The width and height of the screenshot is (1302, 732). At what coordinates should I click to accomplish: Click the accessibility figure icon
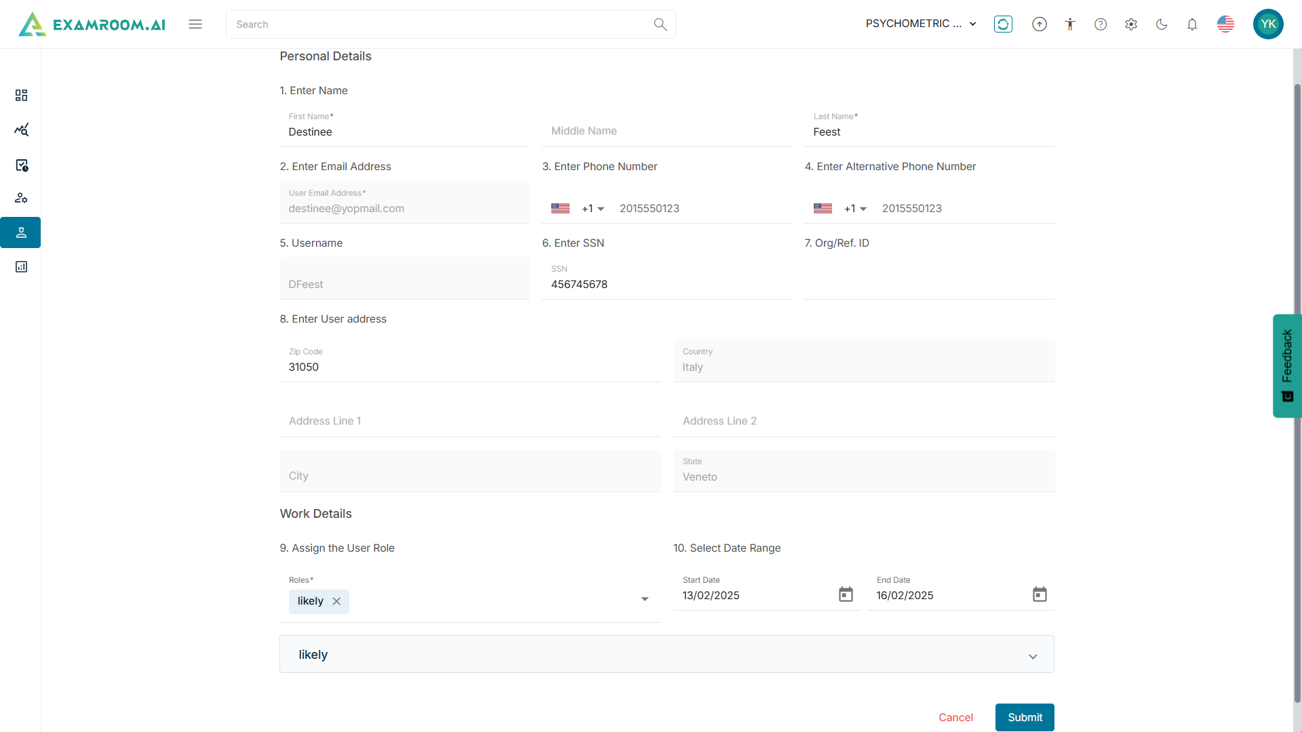click(x=1070, y=24)
